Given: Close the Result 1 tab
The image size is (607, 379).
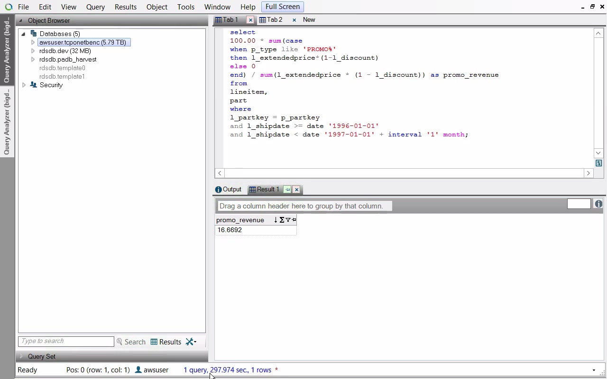Looking at the screenshot, I should [296, 189].
